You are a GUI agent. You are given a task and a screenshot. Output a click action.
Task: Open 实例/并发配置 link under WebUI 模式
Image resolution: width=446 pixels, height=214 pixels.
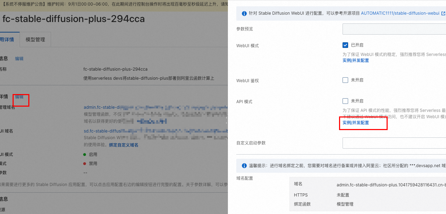click(355, 60)
